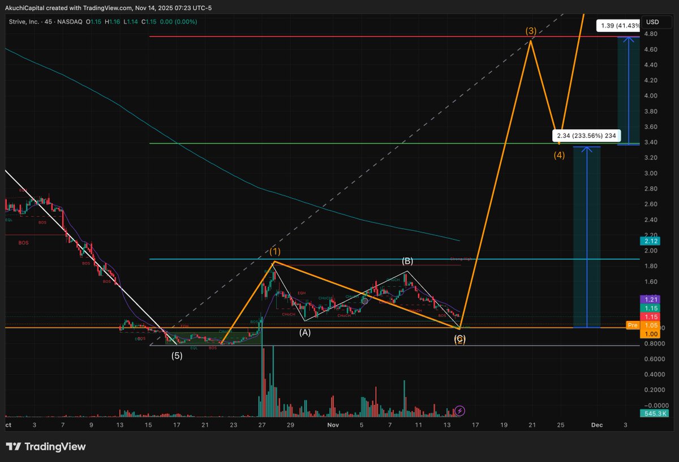Select the 1.39 (41.43%) measurement label
This screenshot has width=679, height=462.
point(616,25)
